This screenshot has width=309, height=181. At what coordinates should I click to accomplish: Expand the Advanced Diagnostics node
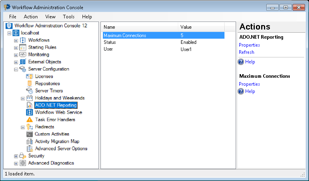pyautogui.click(x=16, y=163)
